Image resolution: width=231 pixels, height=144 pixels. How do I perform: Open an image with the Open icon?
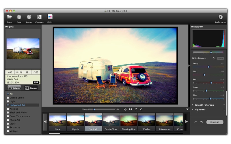9,17
